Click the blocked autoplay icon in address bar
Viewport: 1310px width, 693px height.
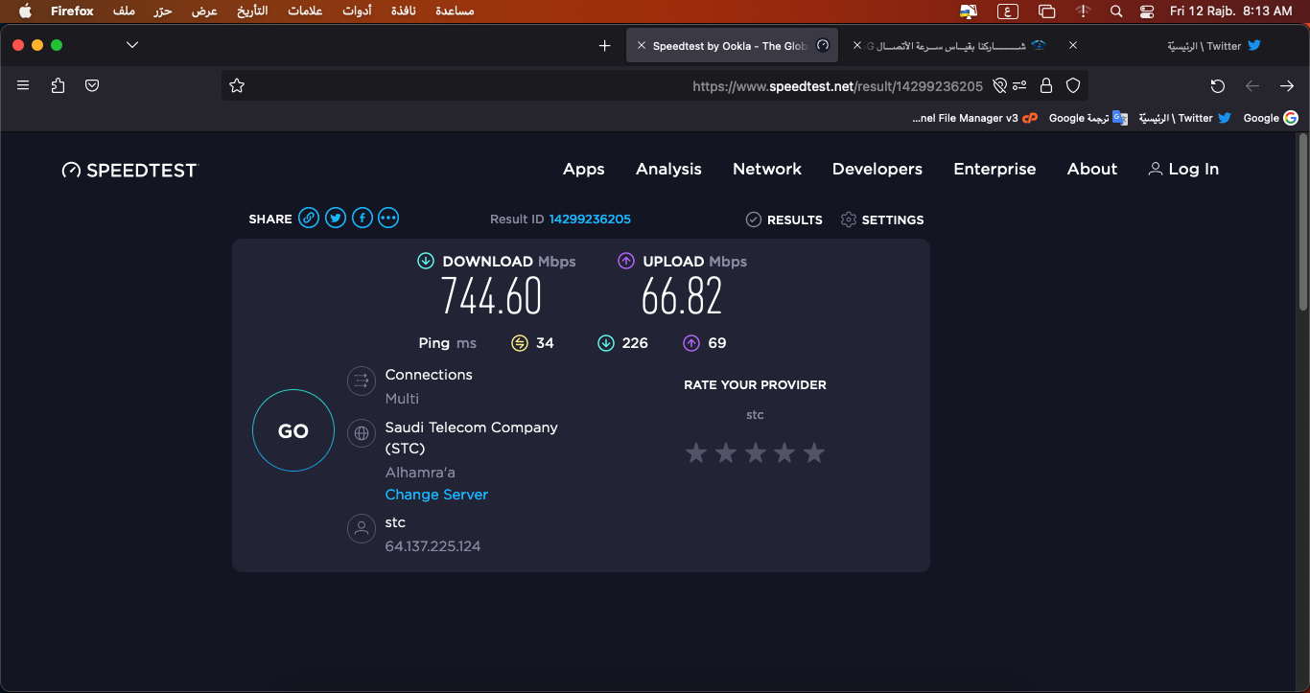[x=999, y=85]
